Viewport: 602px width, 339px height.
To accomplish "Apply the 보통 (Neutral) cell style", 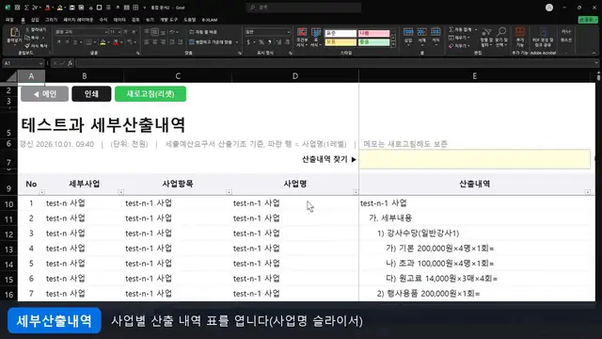I will (x=341, y=42).
